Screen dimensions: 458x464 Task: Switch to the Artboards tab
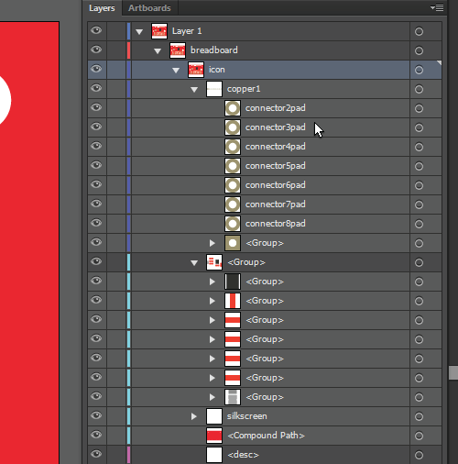(x=149, y=8)
